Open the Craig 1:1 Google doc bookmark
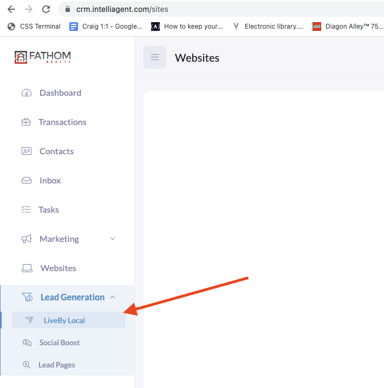Image resolution: width=384 pixels, height=388 pixels. 106,26
